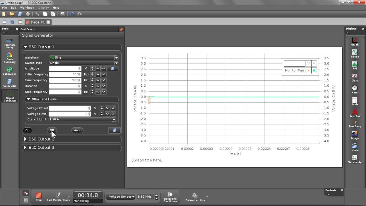
Task: Open the File menu
Action: pyautogui.click(x=4, y=8)
